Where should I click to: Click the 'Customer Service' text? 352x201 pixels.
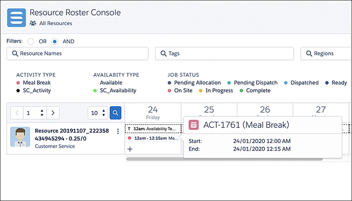55,146
